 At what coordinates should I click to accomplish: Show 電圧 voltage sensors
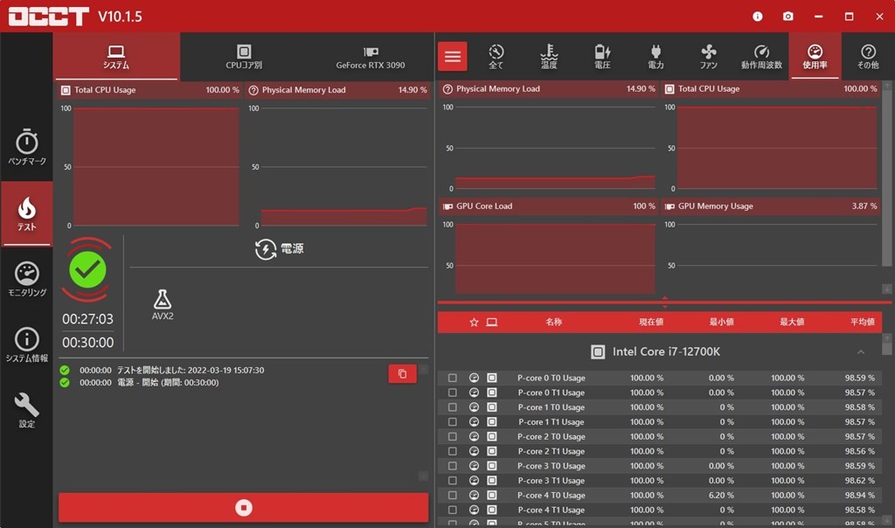[x=602, y=57]
